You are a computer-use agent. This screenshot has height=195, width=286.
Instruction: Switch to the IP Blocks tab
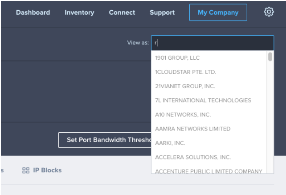click(x=42, y=171)
